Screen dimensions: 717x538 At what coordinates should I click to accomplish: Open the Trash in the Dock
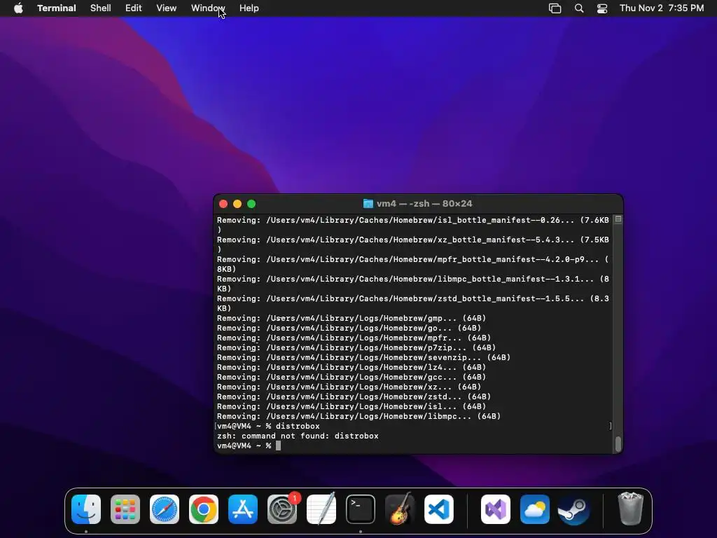(631, 509)
